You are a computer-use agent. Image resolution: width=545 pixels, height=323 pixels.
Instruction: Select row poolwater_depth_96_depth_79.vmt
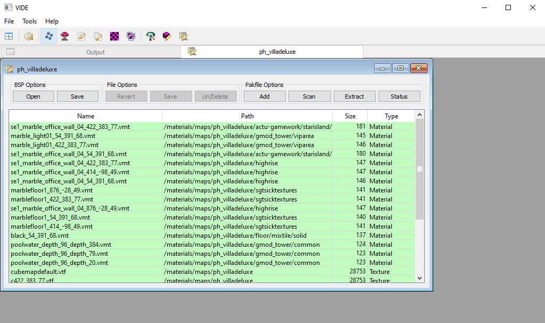pyautogui.click(x=212, y=253)
